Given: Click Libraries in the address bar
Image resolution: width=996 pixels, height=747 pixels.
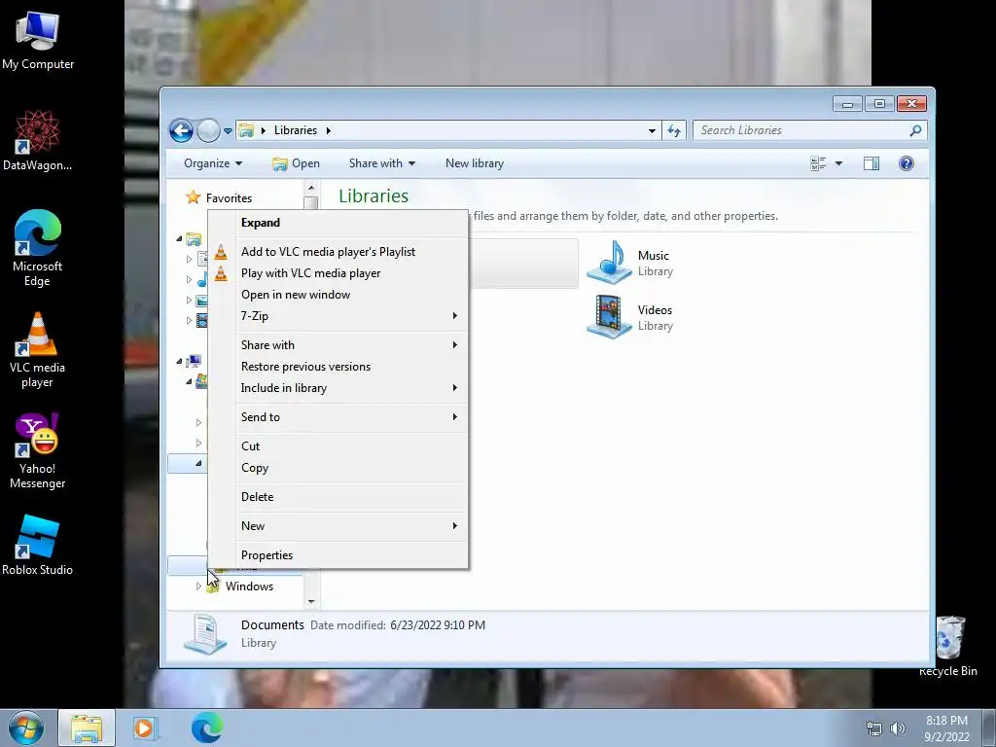Looking at the screenshot, I should (x=296, y=131).
